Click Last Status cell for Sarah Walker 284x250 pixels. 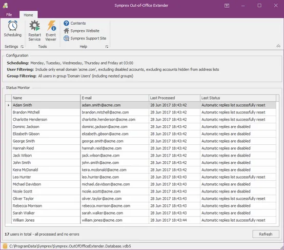coord(238,213)
